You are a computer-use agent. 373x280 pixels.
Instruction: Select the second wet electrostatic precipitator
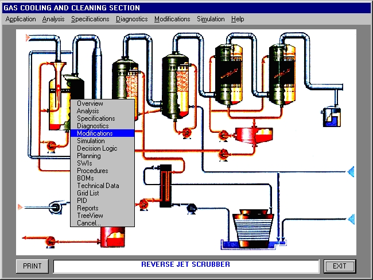click(282, 74)
